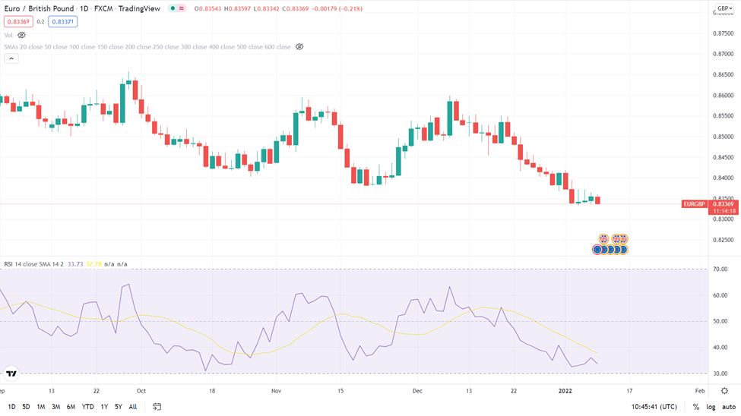
Task: Click the RSI value 33.73
Action: (75, 264)
